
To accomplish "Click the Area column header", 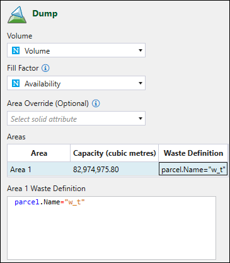I will [39, 153].
